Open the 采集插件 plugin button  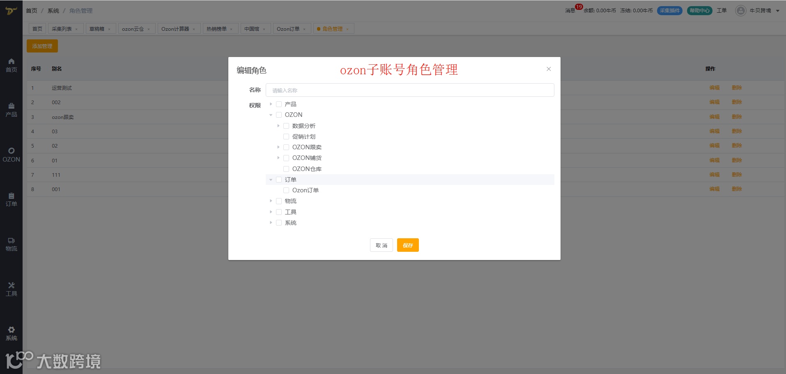tap(670, 11)
